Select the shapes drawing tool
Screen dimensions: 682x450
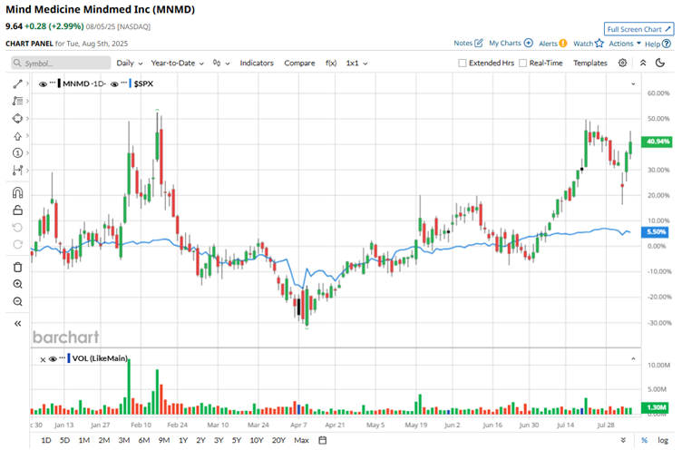click(17, 118)
